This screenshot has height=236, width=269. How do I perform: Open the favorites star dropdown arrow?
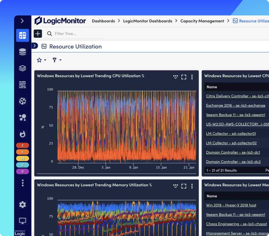(x=45, y=60)
